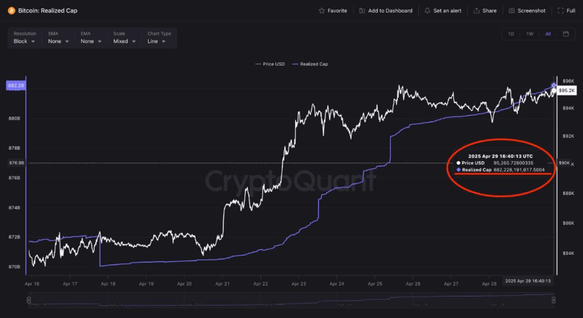This screenshot has height=318, width=583.
Task: Click the Share icon
Action: [x=476, y=10]
